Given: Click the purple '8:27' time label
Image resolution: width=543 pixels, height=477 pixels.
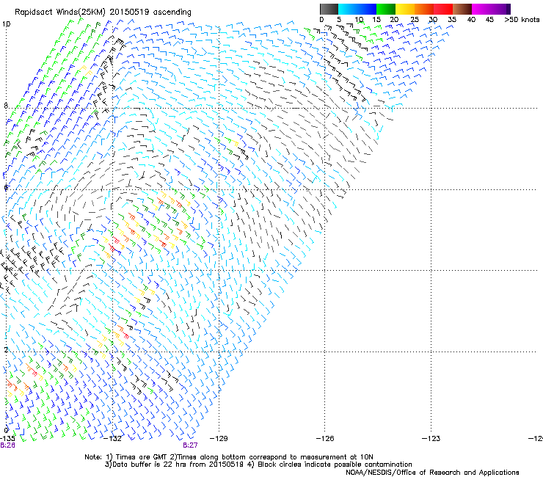Looking at the screenshot, I should click(190, 445).
